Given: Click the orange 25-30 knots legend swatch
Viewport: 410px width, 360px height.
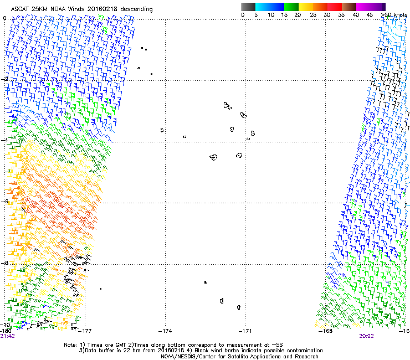Looking at the screenshot, I should (x=320, y=7).
